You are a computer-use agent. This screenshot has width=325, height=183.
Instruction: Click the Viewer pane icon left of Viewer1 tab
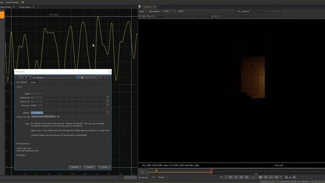point(140,7)
